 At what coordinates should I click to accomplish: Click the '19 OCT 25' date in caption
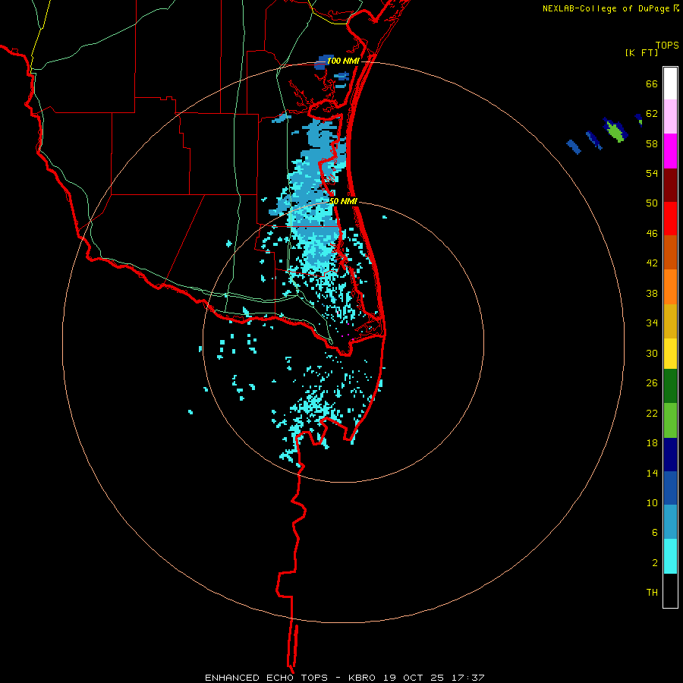tap(414, 678)
